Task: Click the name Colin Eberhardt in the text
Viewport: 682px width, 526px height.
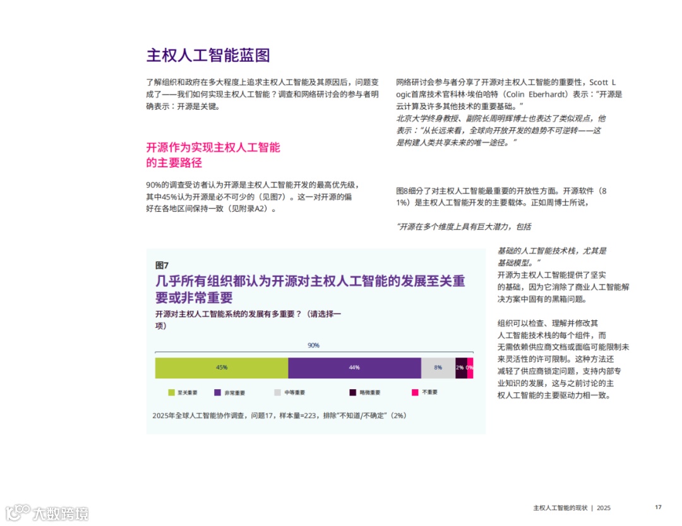Action: (535, 94)
